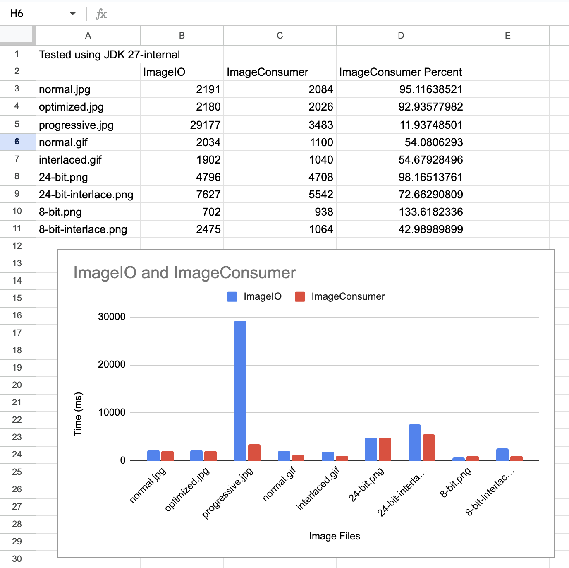Image resolution: width=569 pixels, height=568 pixels.
Task: Click the select-all corner box
Action: point(17,35)
